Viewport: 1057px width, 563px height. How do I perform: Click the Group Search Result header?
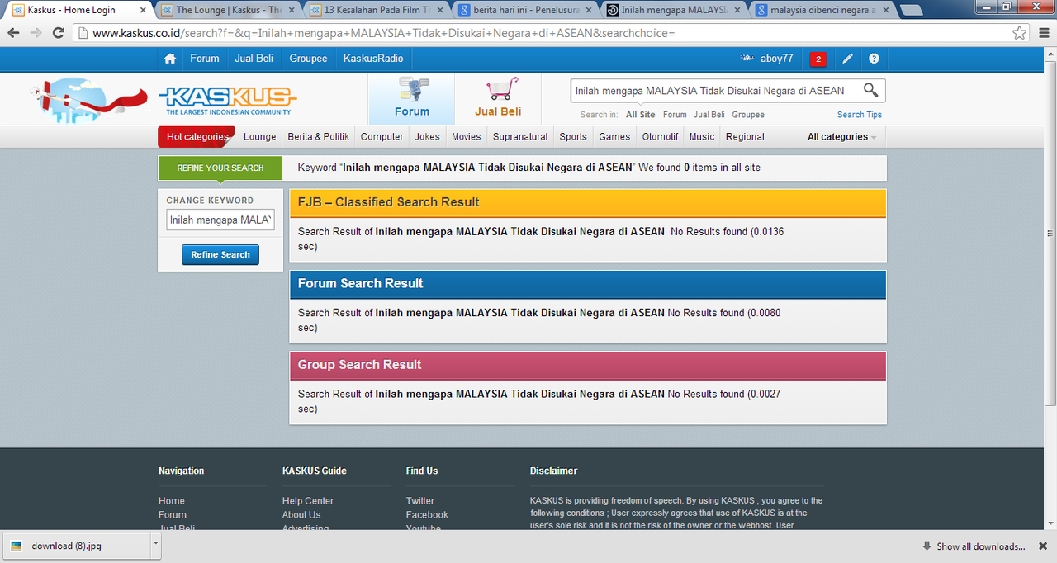[x=588, y=366]
